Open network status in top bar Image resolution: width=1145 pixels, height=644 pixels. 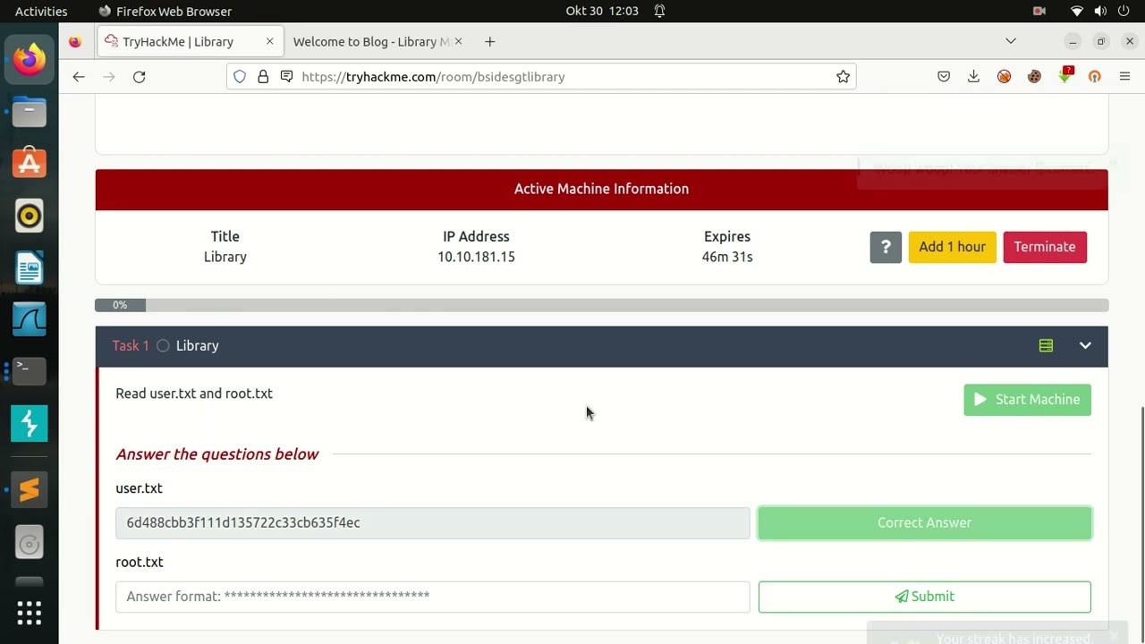(1077, 12)
